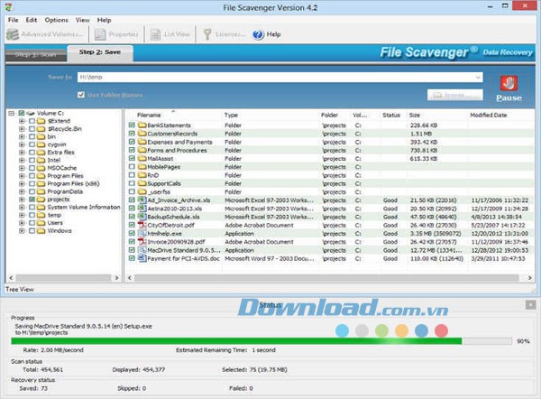Screen dimensions: 541x399
Task: Click the Advanced Volumes toolbar icon
Action: [x=12, y=34]
